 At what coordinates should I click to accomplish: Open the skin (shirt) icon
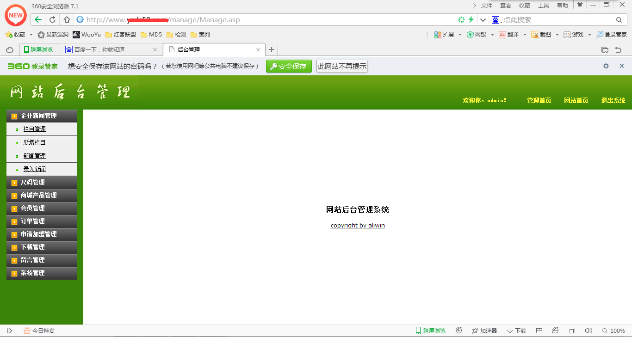580,5
